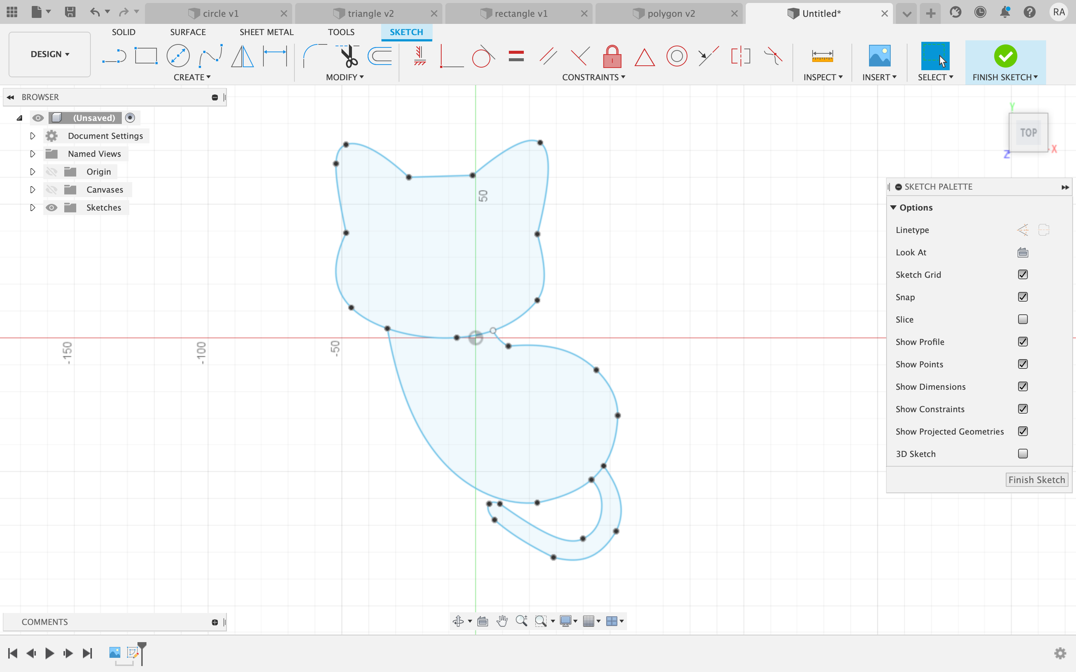Expand the Named Views tree node
1076x672 pixels.
(x=32, y=154)
